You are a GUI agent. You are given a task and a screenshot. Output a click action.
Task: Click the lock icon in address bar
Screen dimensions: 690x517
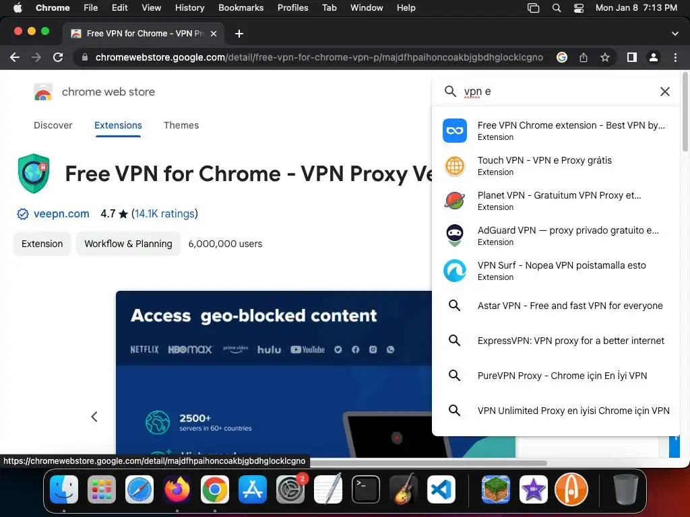(85, 58)
